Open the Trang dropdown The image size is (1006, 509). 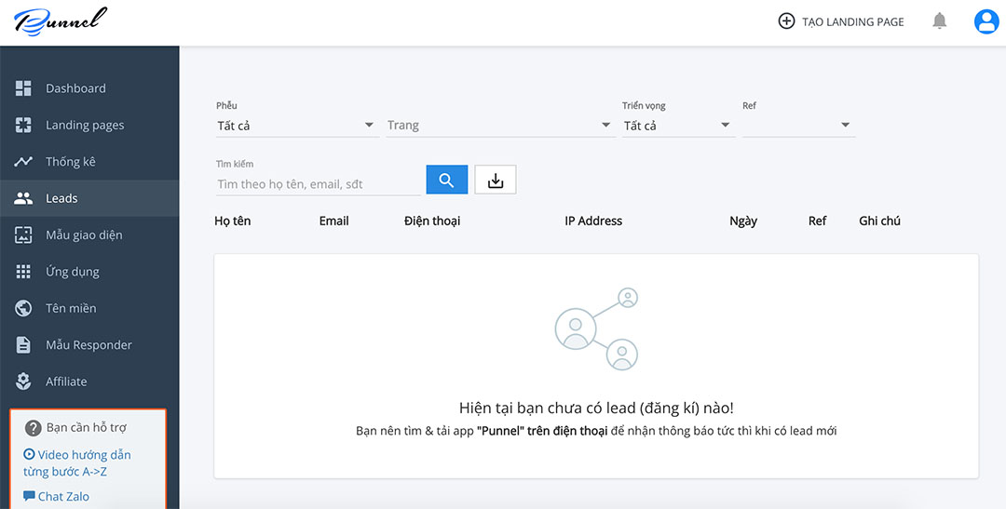point(499,126)
